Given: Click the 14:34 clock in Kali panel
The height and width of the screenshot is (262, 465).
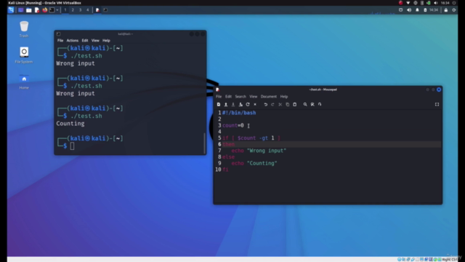Looking at the screenshot, I should point(434,9).
